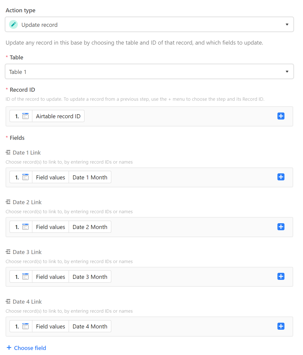Screen dimensions: 303x355
Task: Click the step icon in Date 2 Link token
Action: click(x=25, y=227)
